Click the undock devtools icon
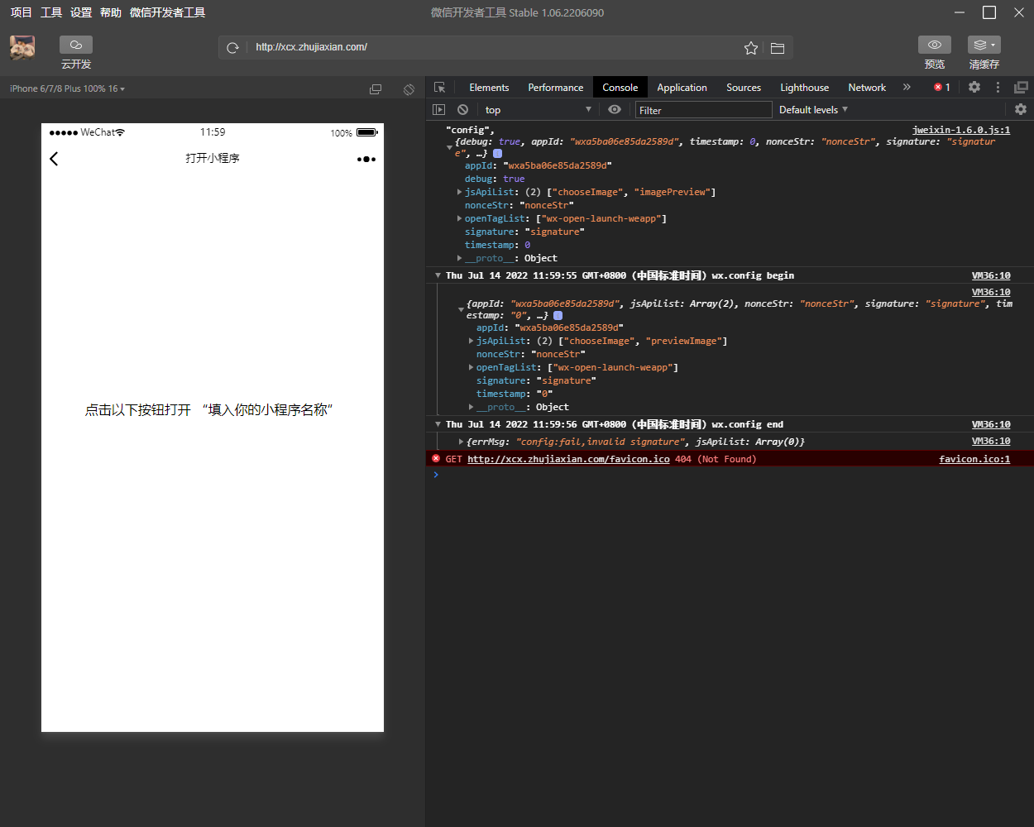Screen dimensions: 1034x827 click(x=1022, y=87)
